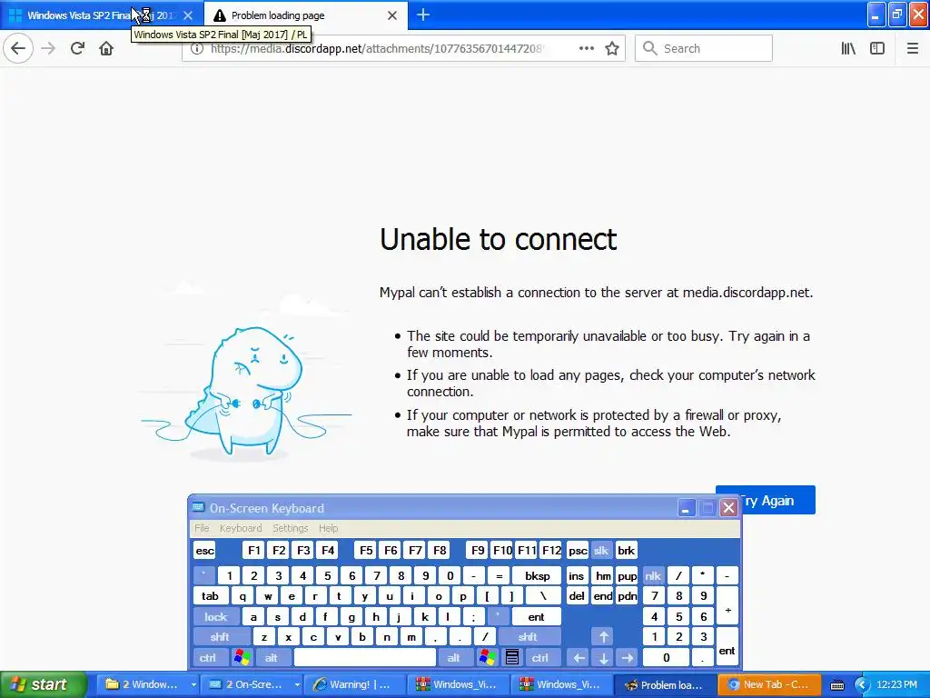The width and height of the screenshot is (930, 698).
Task: Switch to the Windows Vista SP2 Final tab
Action: pyautogui.click(x=101, y=15)
